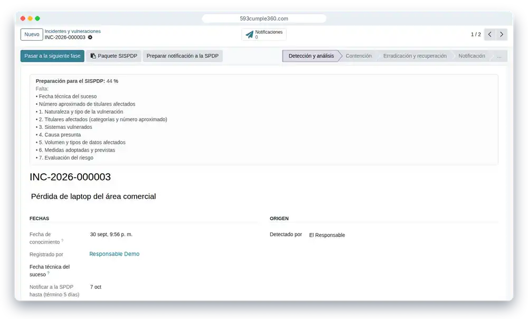Open the Responsable Demo user link
Screen dimensions: 528x319
(114, 254)
